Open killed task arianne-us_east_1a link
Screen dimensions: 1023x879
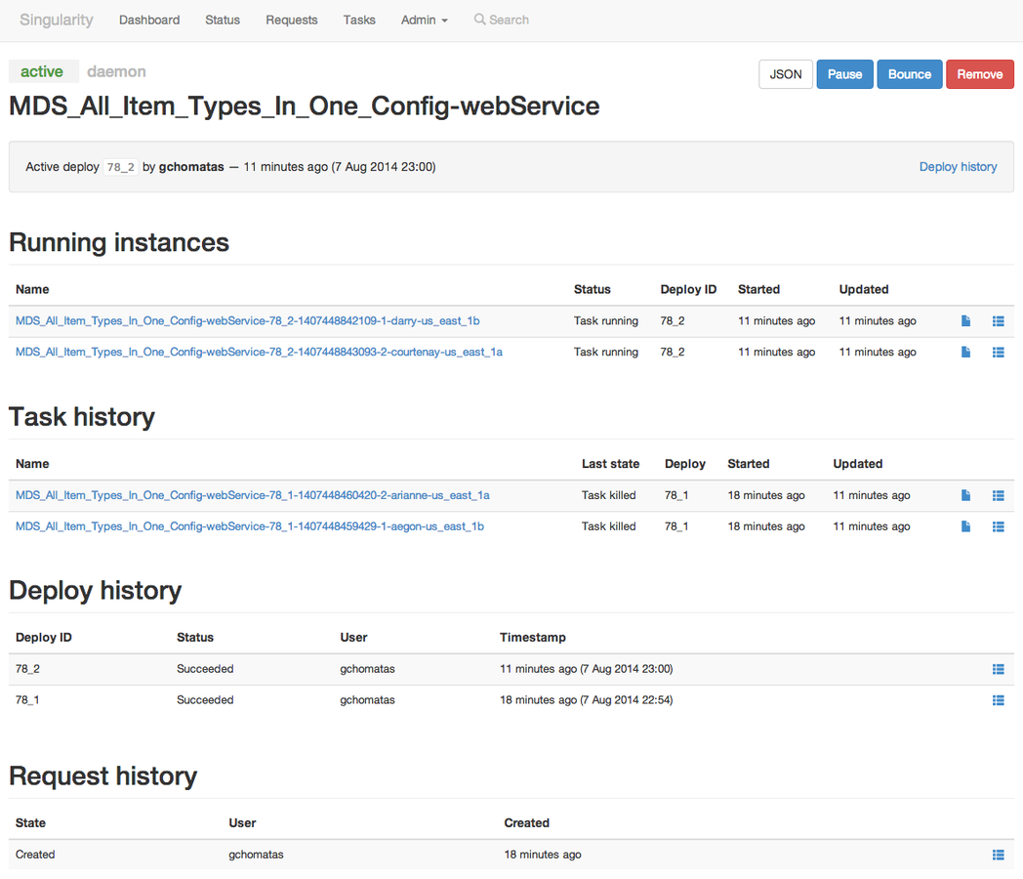point(253,495)
